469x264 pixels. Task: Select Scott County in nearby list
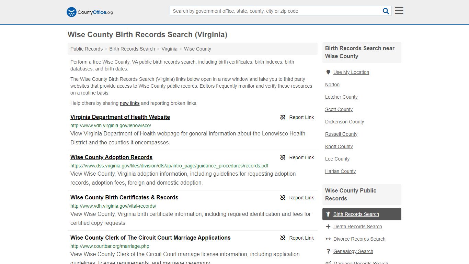(339, 109)
